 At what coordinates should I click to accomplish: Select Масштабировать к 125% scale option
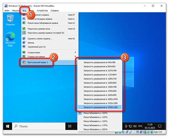click(x=100, y=117)
